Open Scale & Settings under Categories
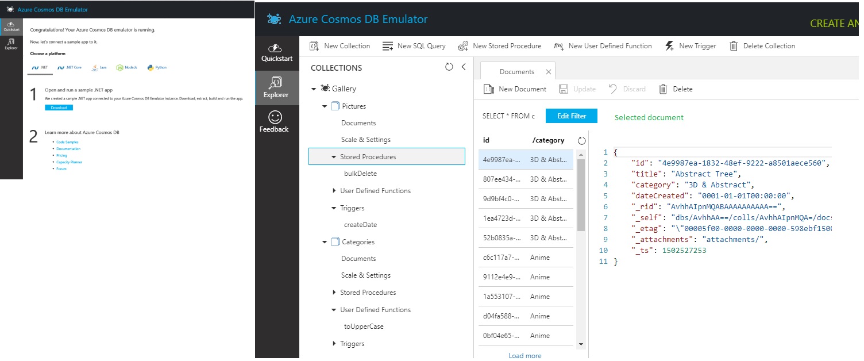Screen dimensions: 864x361 click(x=366, y=275)
